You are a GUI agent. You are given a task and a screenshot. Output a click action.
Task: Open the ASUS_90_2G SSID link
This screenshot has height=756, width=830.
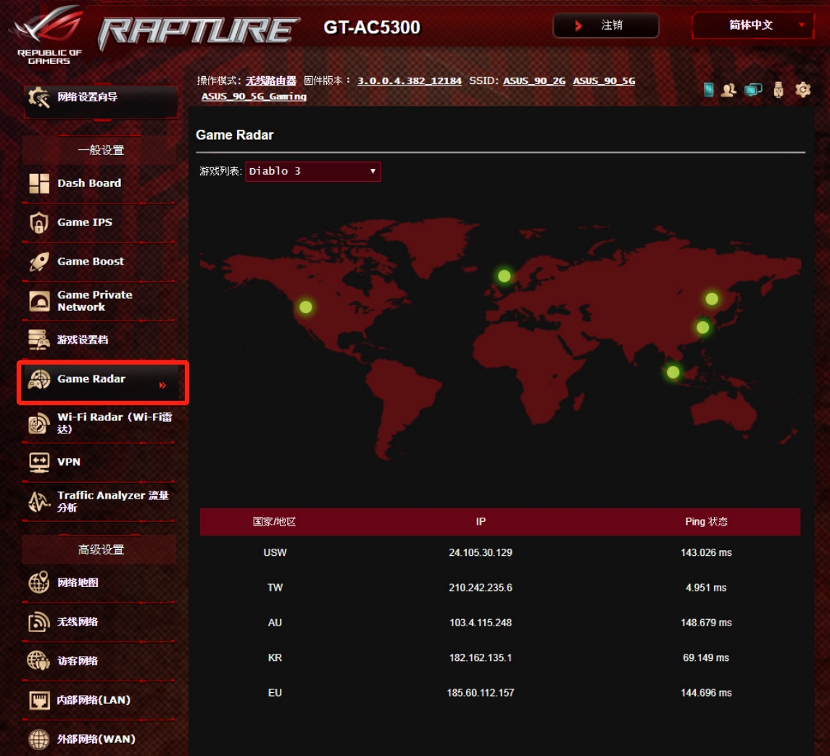coord(534,80)
